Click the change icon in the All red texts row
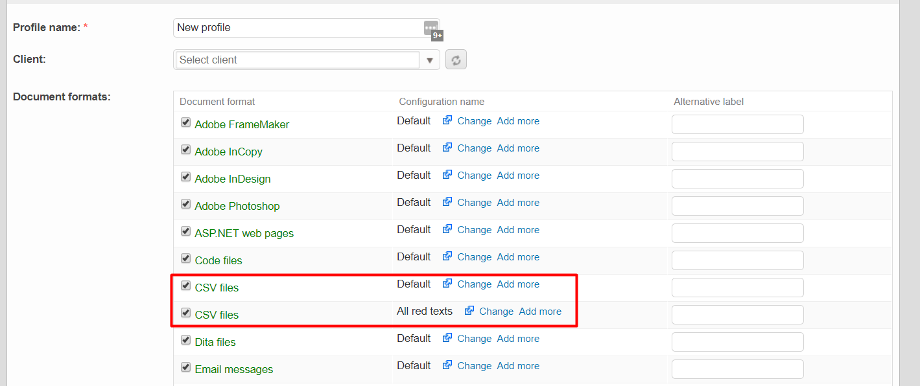The height and width of the screenshot is (386, 920). 469,311
